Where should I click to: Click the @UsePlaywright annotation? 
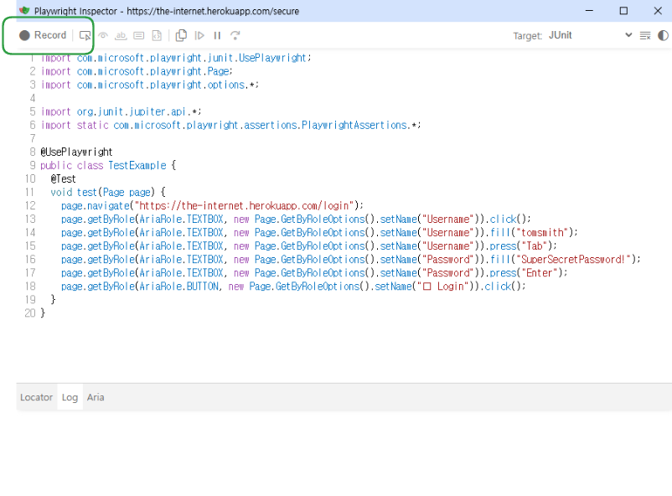76,152
